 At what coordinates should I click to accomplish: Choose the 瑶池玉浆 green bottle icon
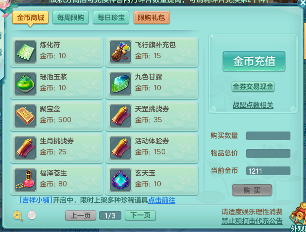pyautogui.click(x=25, y=84)
